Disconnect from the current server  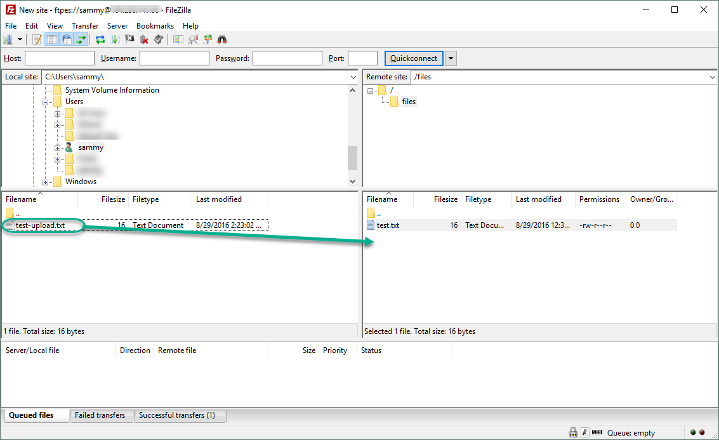coord(145,39)
